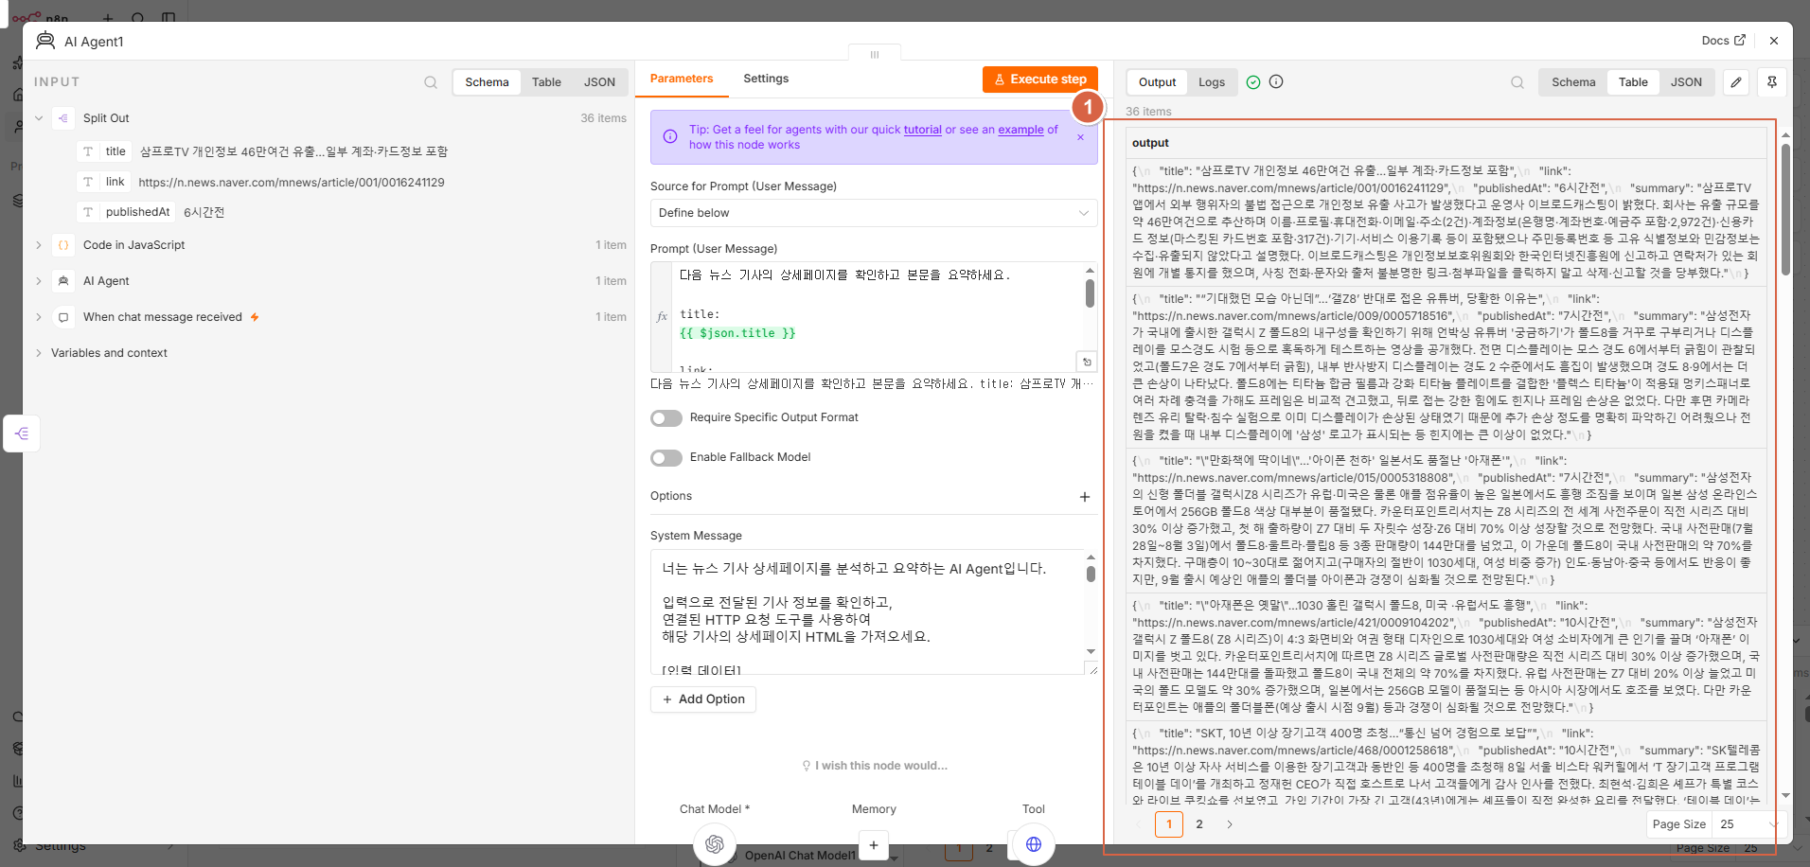Click the Split Out node icon
Image resolution: width=1810 pixels, height=867 pixels.
tap(63, 118)
